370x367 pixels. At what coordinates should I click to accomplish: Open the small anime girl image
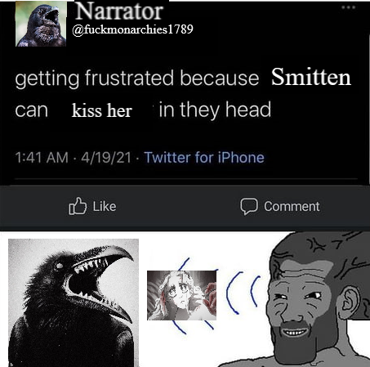coord(181,295)
